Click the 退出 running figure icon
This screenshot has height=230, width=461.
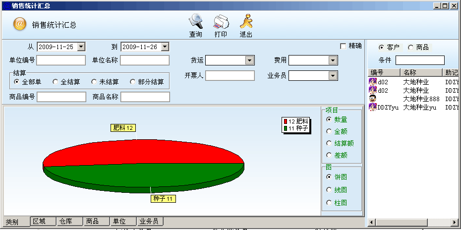pos(246,21)
